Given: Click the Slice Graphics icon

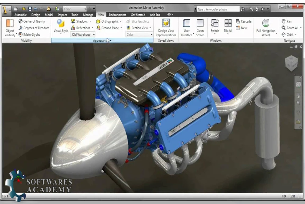Looking at the screenshot, I should [128, 21].
